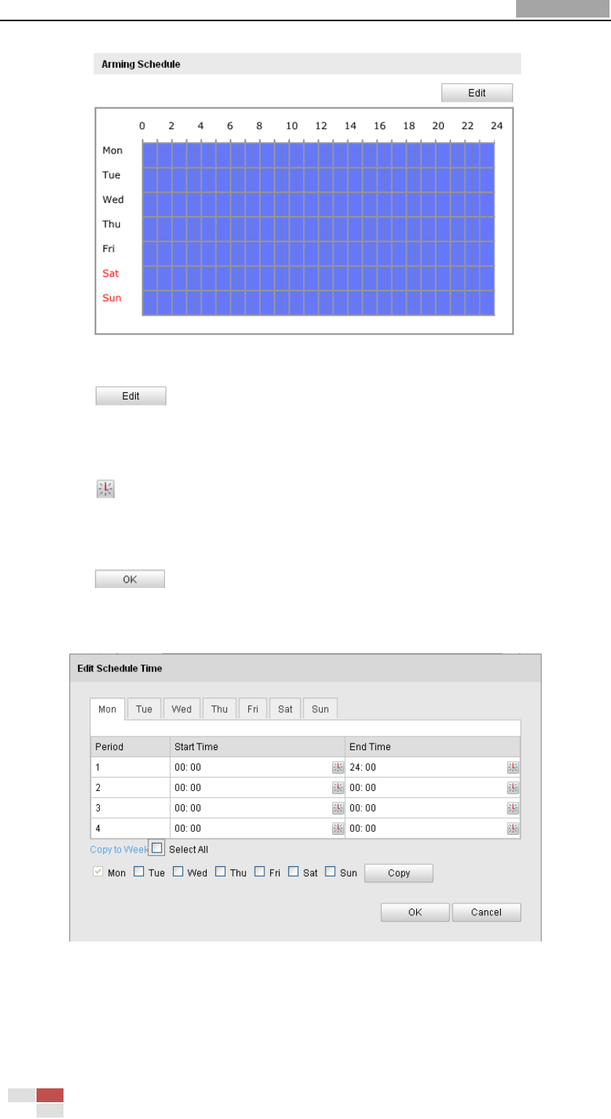Click the Wed row in schedule grid

tap(318, 205)
